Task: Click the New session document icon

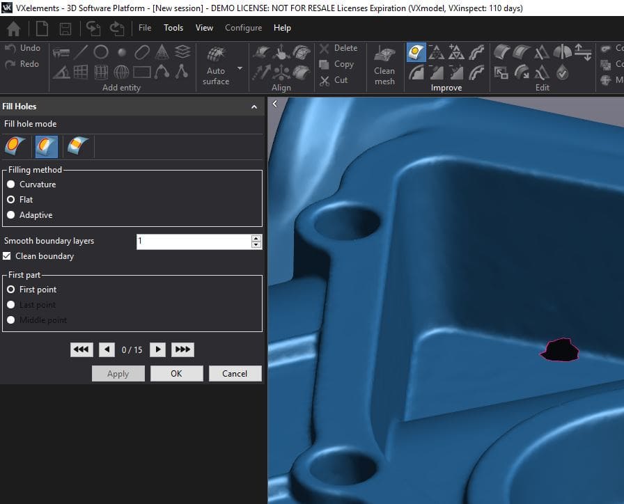Action: click(42, 29)
